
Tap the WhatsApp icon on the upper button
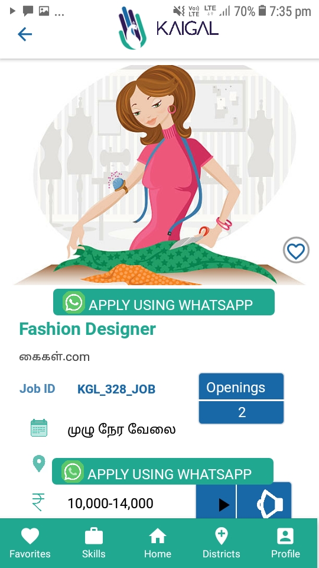pos(74,302)
